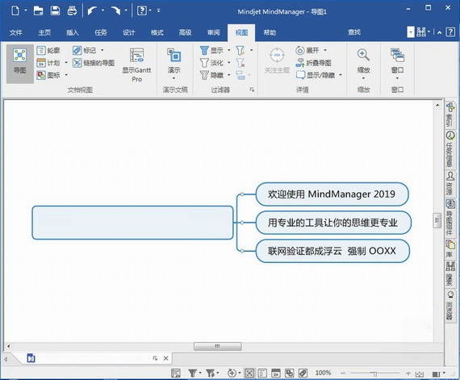Switch to the 高级 advanced tab

click(x=185, y=32)
